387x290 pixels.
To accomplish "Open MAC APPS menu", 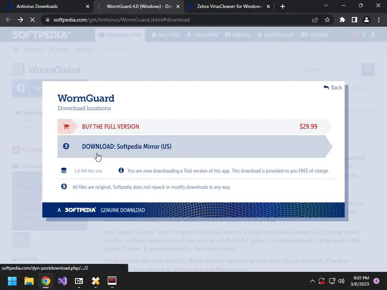I will [x=166, y=35].
